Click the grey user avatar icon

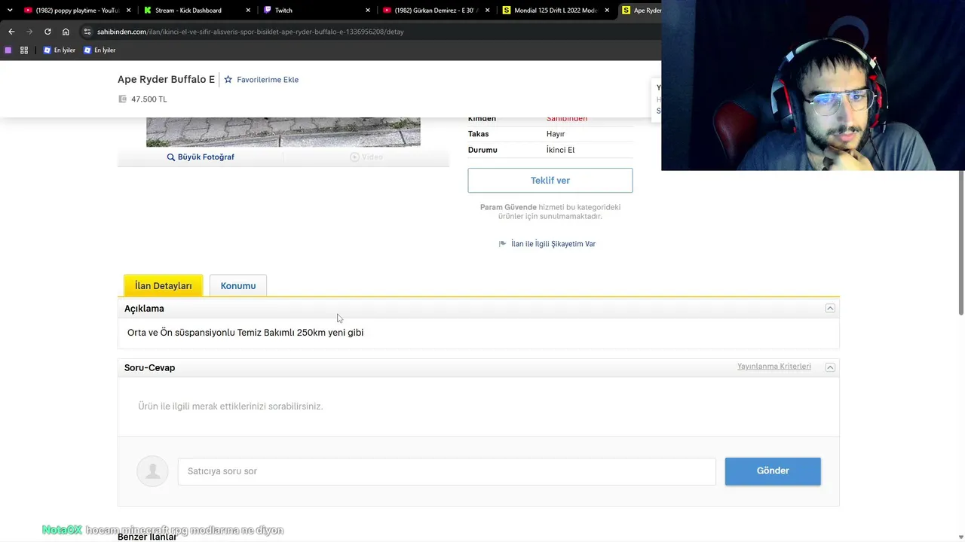(x=152, y=471)
